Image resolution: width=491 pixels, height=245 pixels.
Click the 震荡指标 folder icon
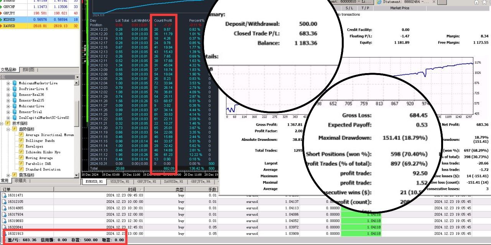coord(15,175)
